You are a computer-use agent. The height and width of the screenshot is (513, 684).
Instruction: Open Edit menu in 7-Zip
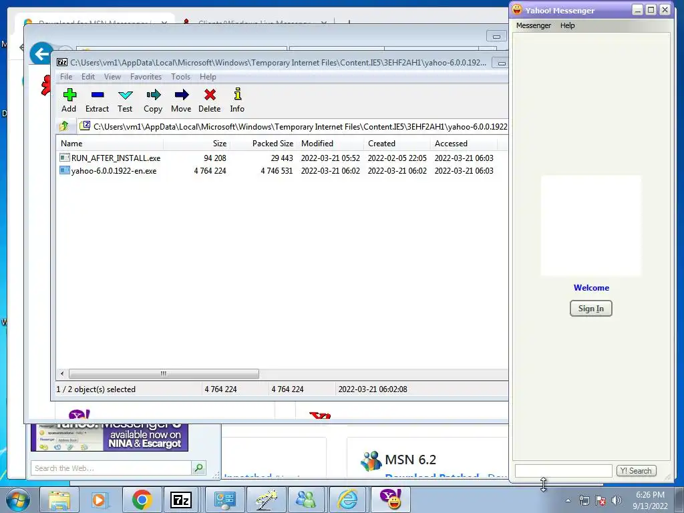click(88, 77)
